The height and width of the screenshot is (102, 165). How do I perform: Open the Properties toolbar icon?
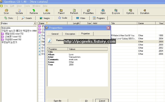pyautogui.click(x=88, y=11)
